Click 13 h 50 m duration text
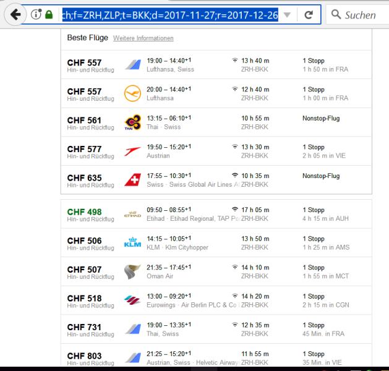 pyautogui.click(x=255, y=239)
